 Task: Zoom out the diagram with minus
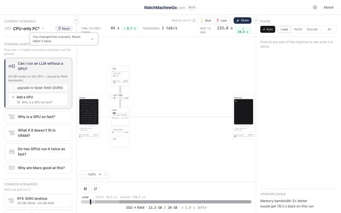[84, 175]
